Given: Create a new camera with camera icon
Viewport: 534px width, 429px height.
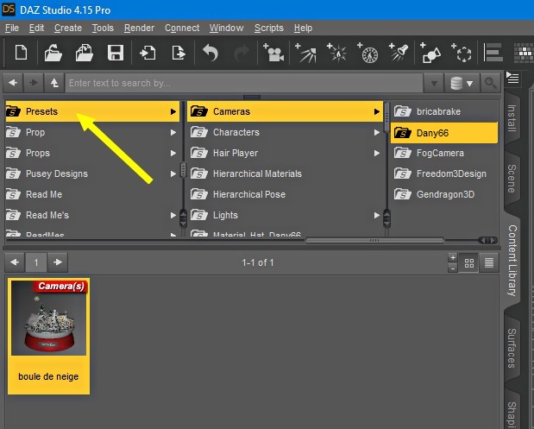Looking at the screenshot, I should pyautogui.click(x=273, y=53).
